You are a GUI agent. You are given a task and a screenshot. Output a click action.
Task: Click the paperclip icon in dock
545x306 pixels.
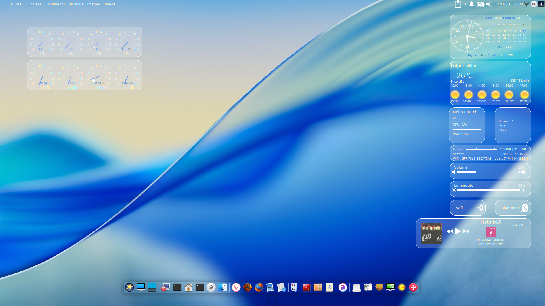coord(211,287)
